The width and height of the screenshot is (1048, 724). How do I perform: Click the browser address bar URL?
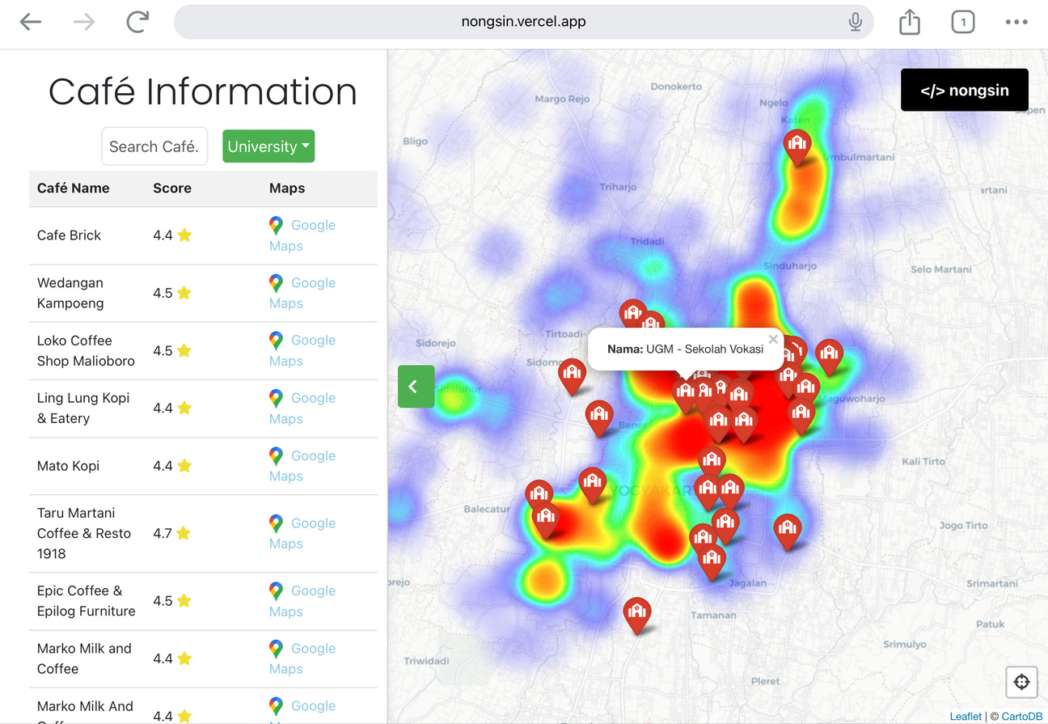coord(523,22)
